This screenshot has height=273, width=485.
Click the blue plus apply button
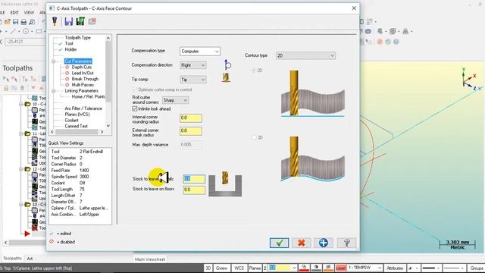click(324, 243)
